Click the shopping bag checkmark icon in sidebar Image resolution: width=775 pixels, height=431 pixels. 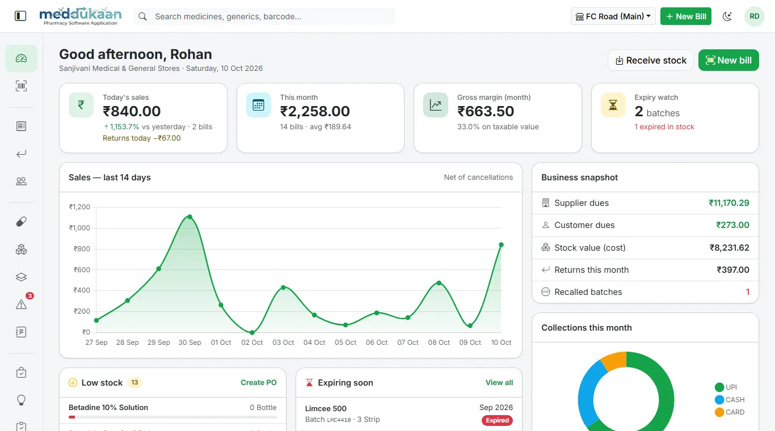[22, 373]
